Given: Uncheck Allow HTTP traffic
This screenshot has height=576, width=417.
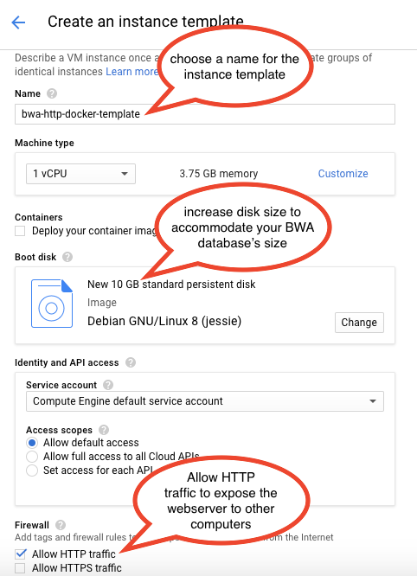Looking at the screenshot, I should 20,554.
